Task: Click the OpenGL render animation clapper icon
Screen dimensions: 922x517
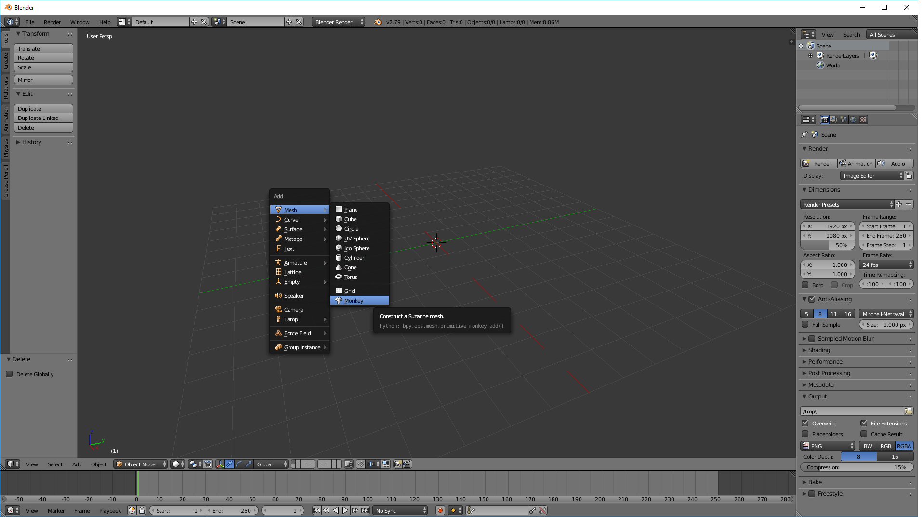Action: [x=408, y=464]
